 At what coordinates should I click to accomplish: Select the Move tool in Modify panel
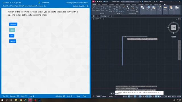(x=114, y=7)
